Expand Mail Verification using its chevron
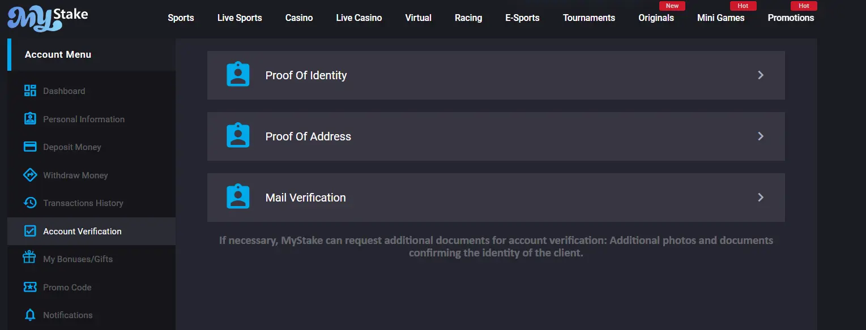This screenshot has width=866, height=330. pos(761,198)
